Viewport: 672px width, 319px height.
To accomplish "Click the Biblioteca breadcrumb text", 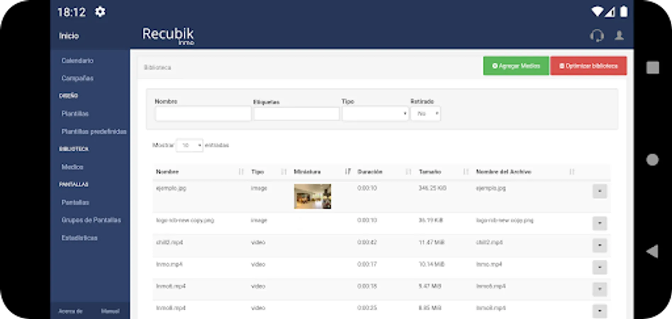I will pos(157,67).
